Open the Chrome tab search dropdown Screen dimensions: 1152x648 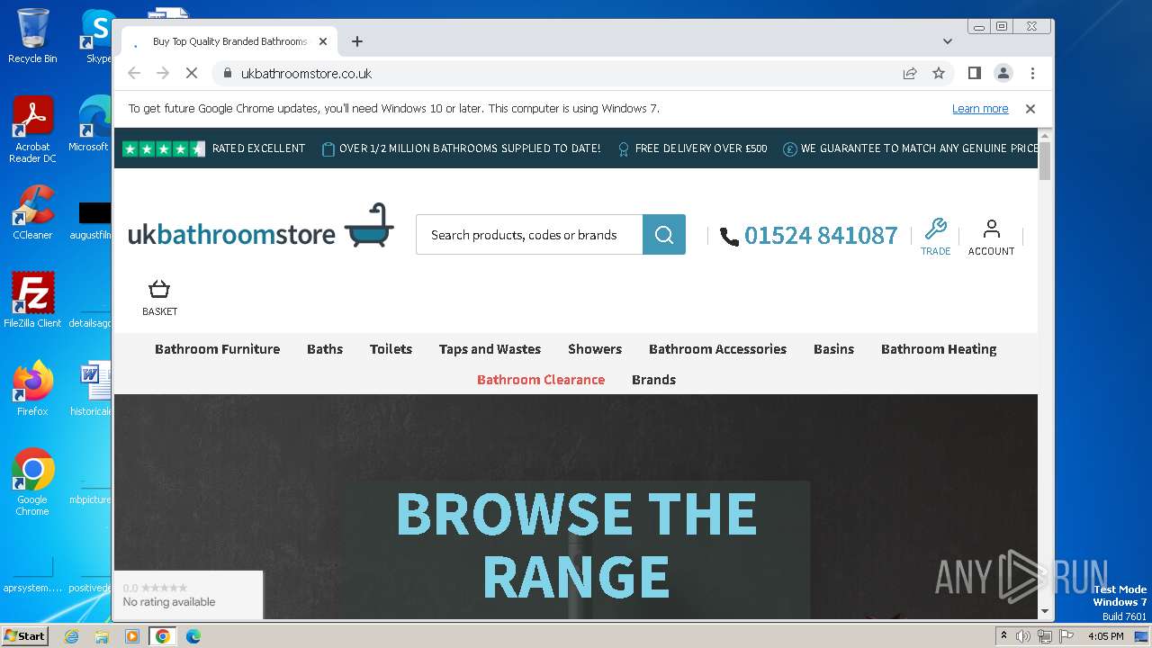point(947,41)
